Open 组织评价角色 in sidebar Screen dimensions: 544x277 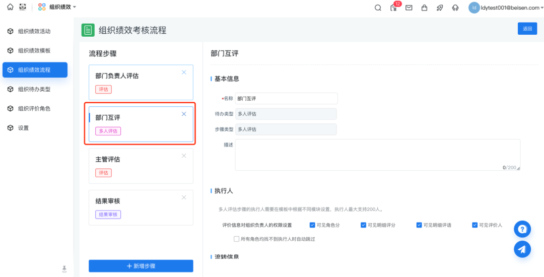pyautogui.click(x=35, y=108)
